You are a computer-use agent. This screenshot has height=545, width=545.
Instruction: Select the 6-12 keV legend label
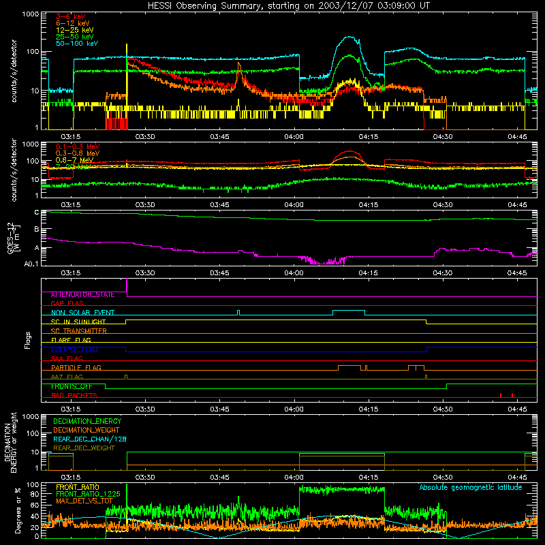point(73,23)
